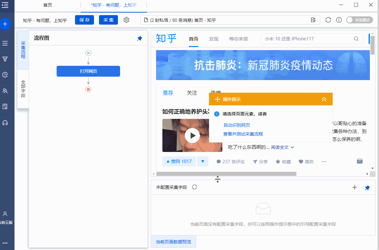Click the green start node in flowchart
The height and width of the screenshot is (250, 379).
[88, 53]
